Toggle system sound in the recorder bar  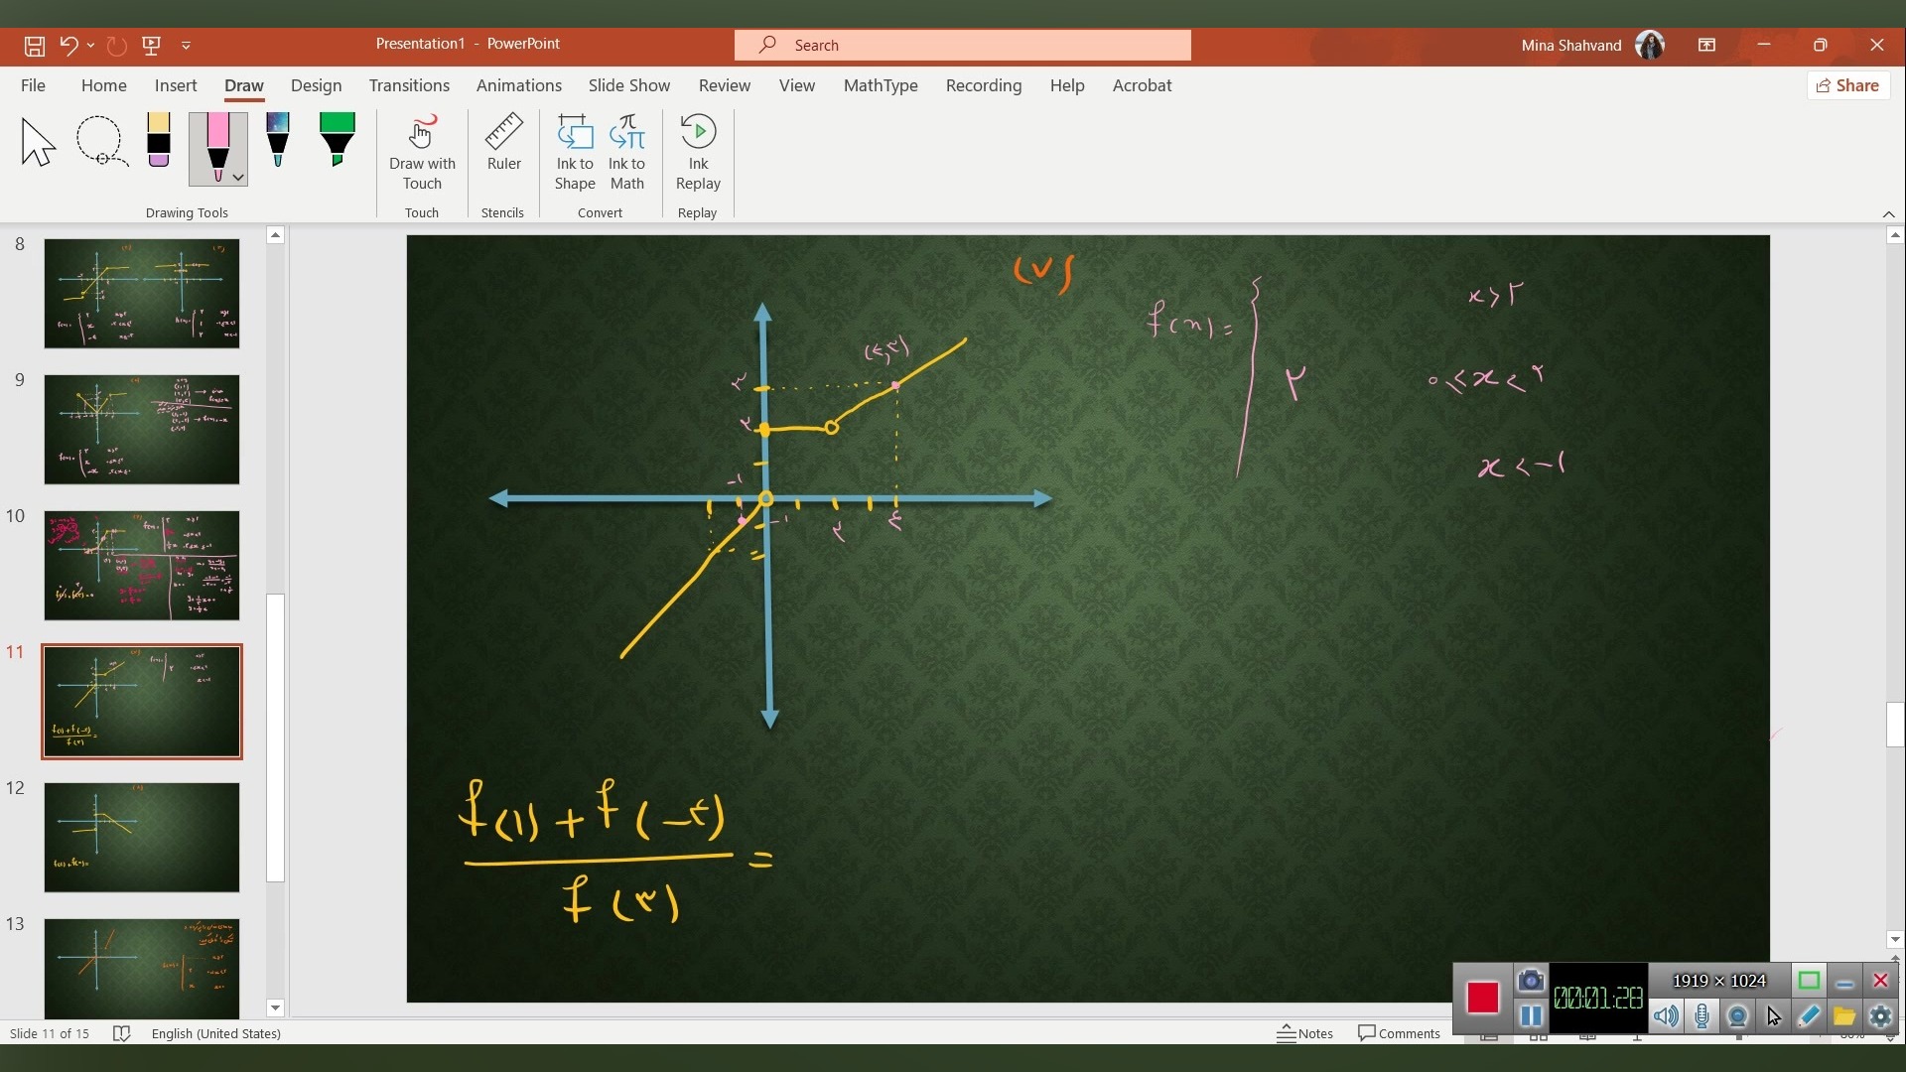click(1666, 1016)
